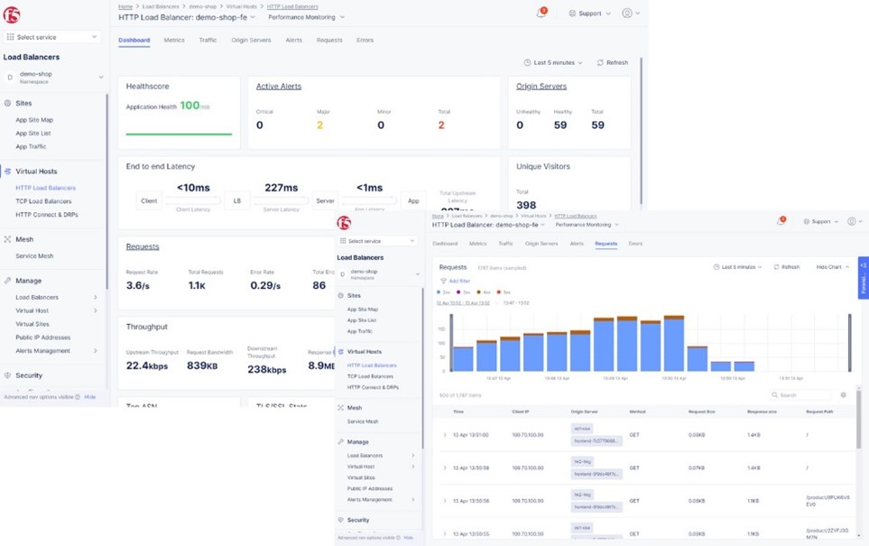Image resolution: width=869 pixels, height=546 pixels.
Task: Switch to the Traffic tab in the Dashboard window
Action: tap(208, 40)
